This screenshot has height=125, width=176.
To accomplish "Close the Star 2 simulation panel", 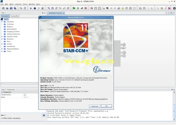I will pyautogui.click(x=45, y=13).
